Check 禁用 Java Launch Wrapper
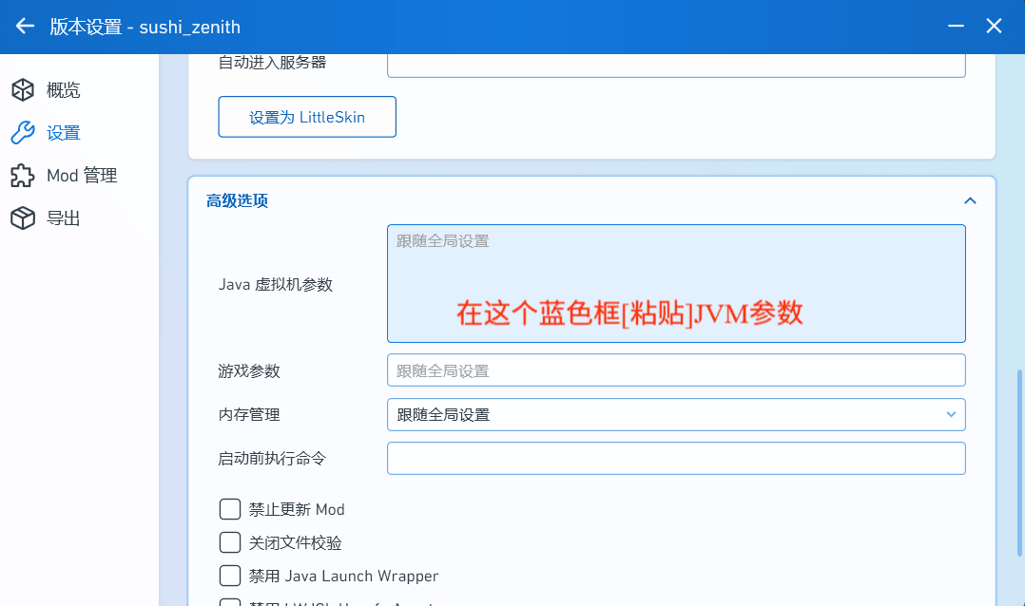 [x=230, y=576]
